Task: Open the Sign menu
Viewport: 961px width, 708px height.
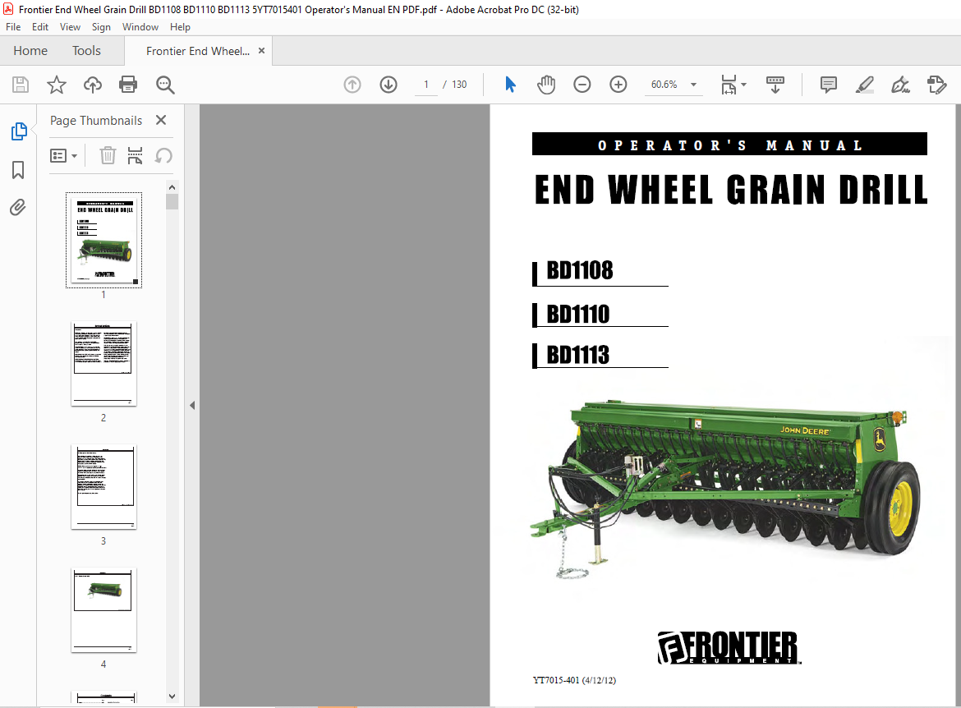Action: click(x=101, y=27)
